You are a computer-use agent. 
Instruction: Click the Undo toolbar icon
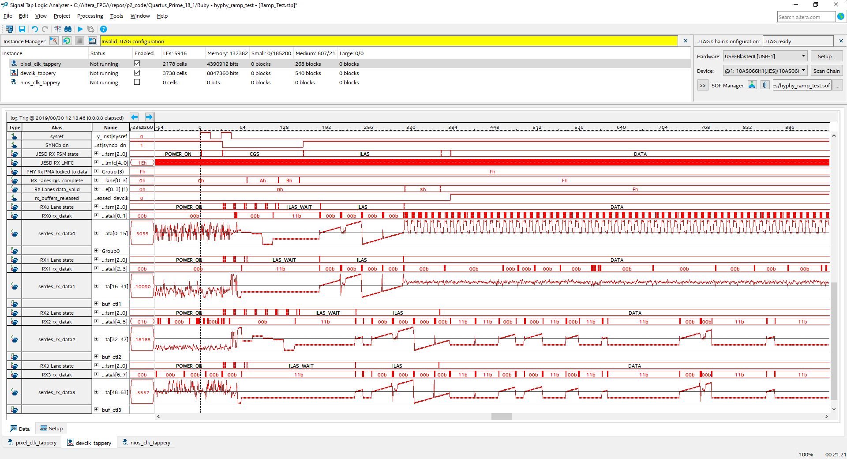(x=34, y=29)
